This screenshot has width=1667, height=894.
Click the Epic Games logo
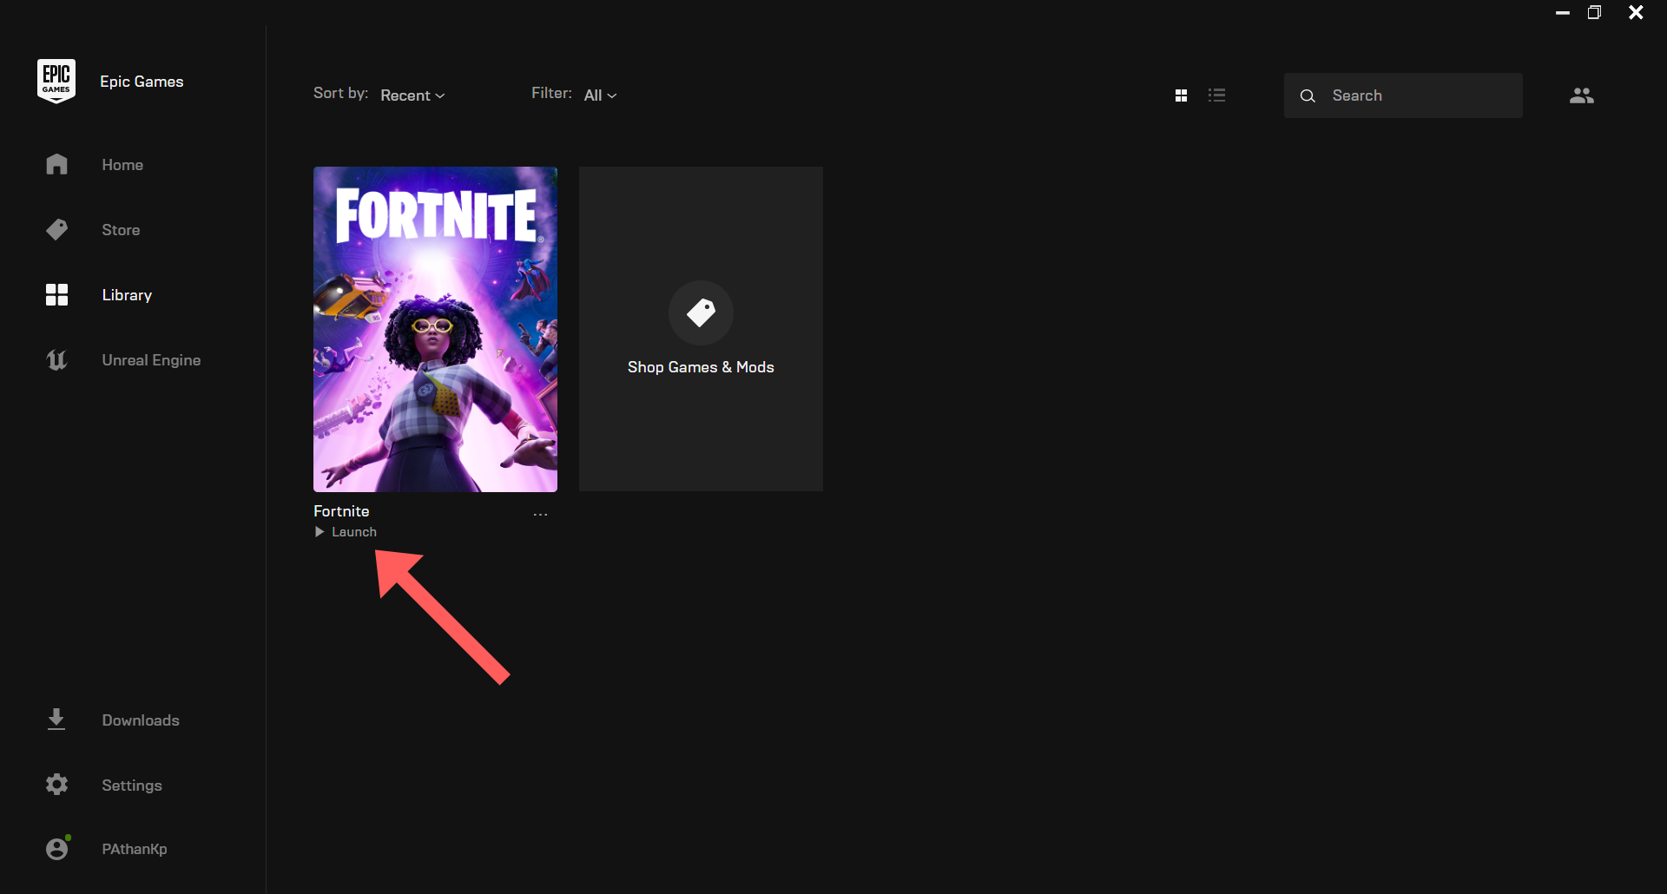(56, 80)
